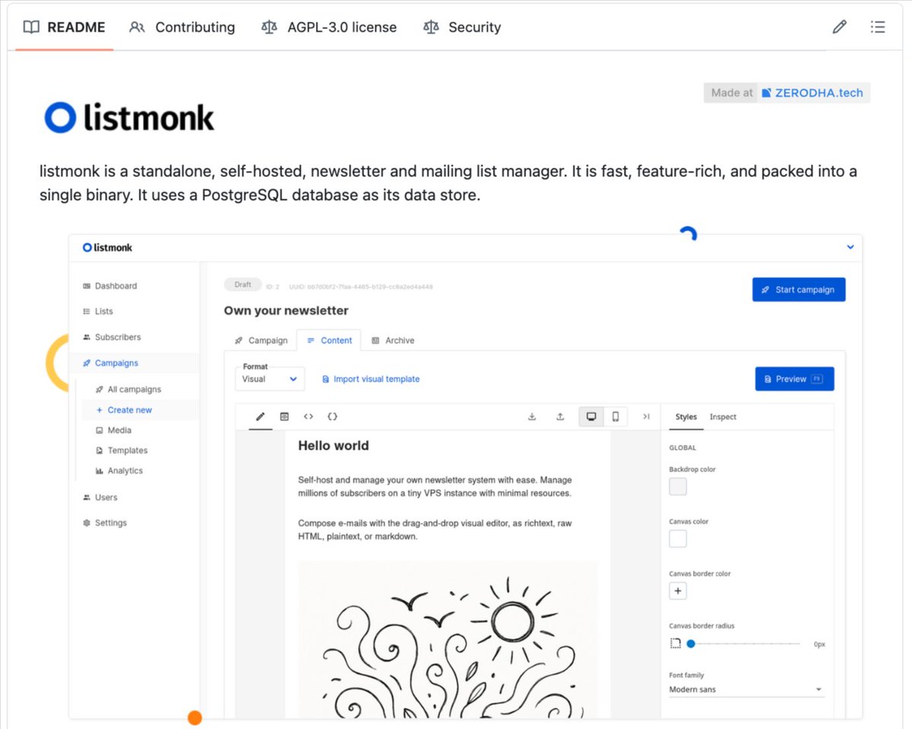Click the download arrow icon in editor toolbar

[x=532, y=417]
